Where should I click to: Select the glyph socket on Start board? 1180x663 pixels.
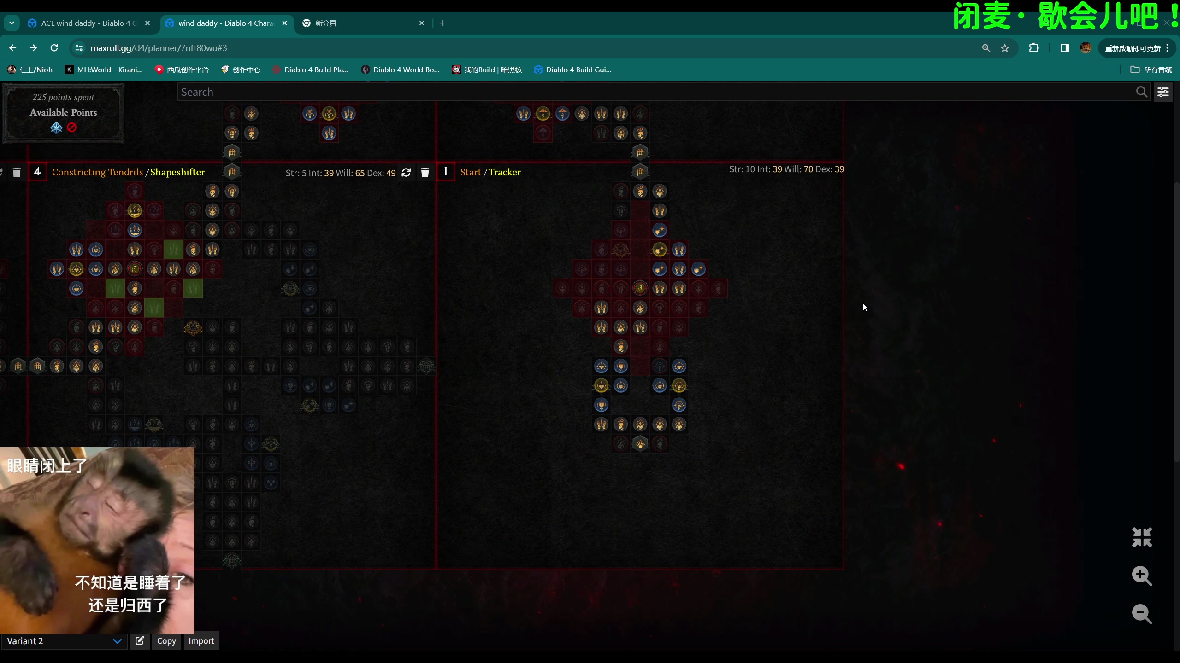click(x=640, y=288)
